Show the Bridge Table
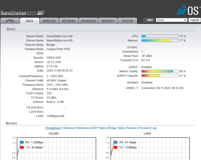Image resolution: width=201 pixels, height=160 pixels. (116, 128)
